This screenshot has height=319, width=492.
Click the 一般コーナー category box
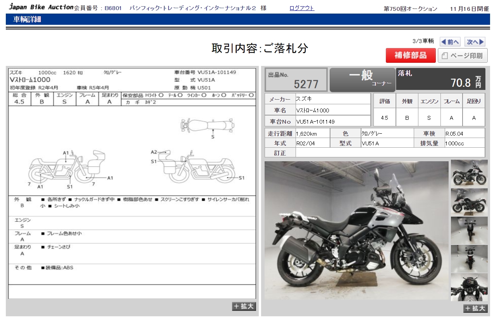(362, 79)
